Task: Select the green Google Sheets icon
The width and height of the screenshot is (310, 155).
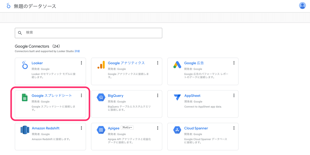Action: (25, 98)
